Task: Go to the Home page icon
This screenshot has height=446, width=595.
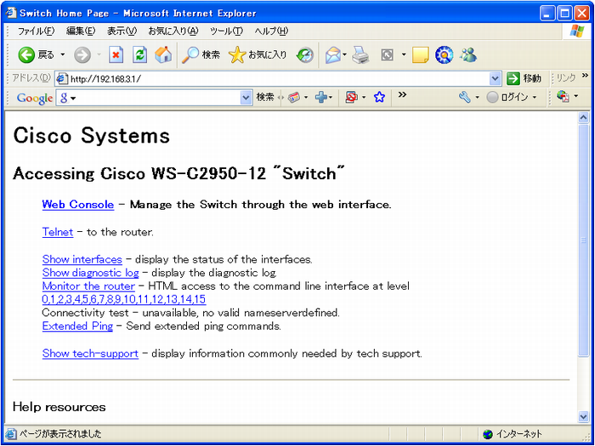Action: coord(163,55)
